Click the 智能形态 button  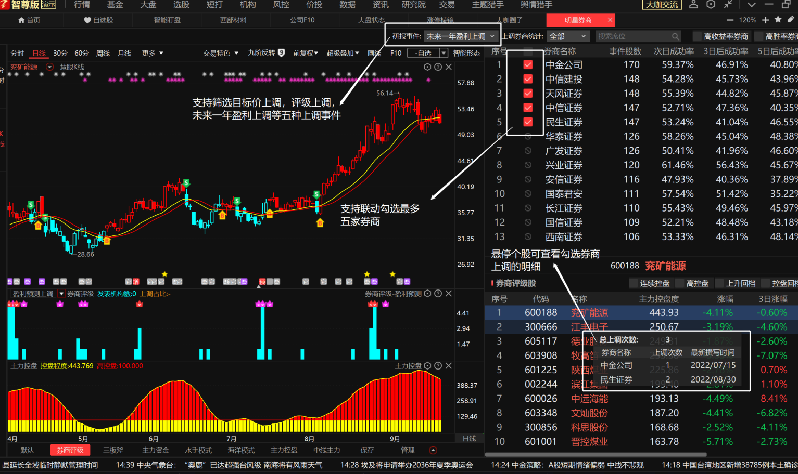click(x=466, y=53)
